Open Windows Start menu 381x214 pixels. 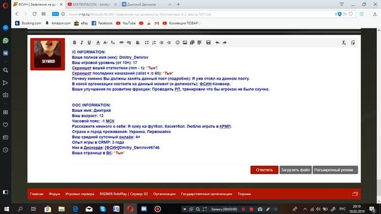pyautogui.click(x=7, y=209)
